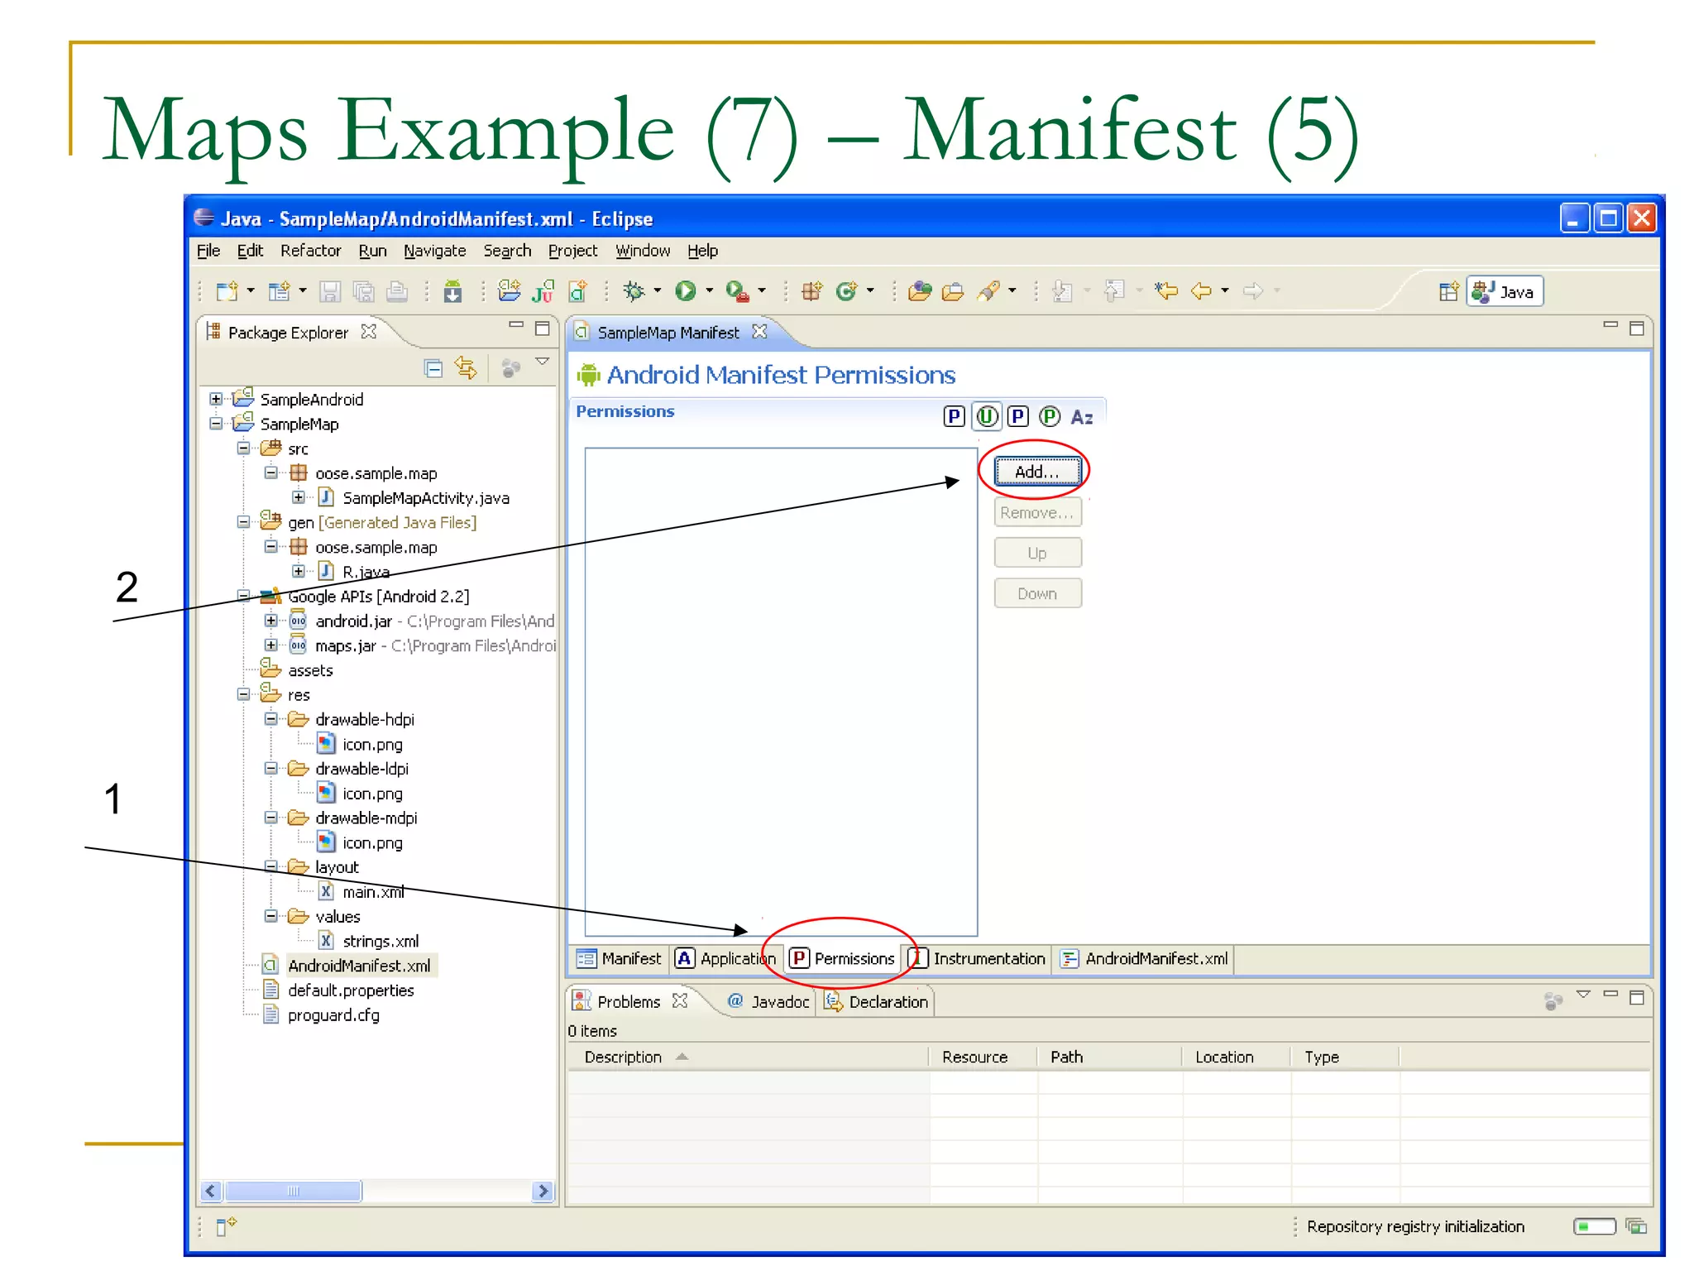Image resolution: width=1694 pixels, height=1271 pixels.
Task: Click the Add... permission button
Action: [1037, 472]
